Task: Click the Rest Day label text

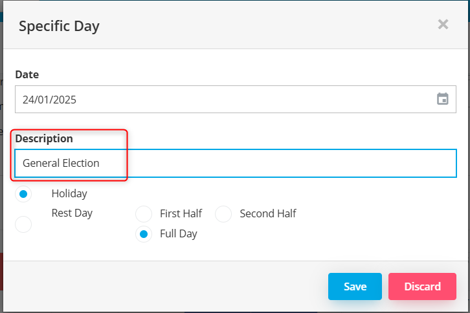Action: [72, 213]
